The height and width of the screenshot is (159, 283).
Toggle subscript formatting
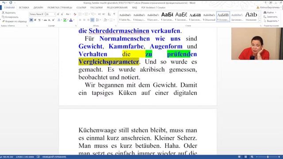click(49, 20)
